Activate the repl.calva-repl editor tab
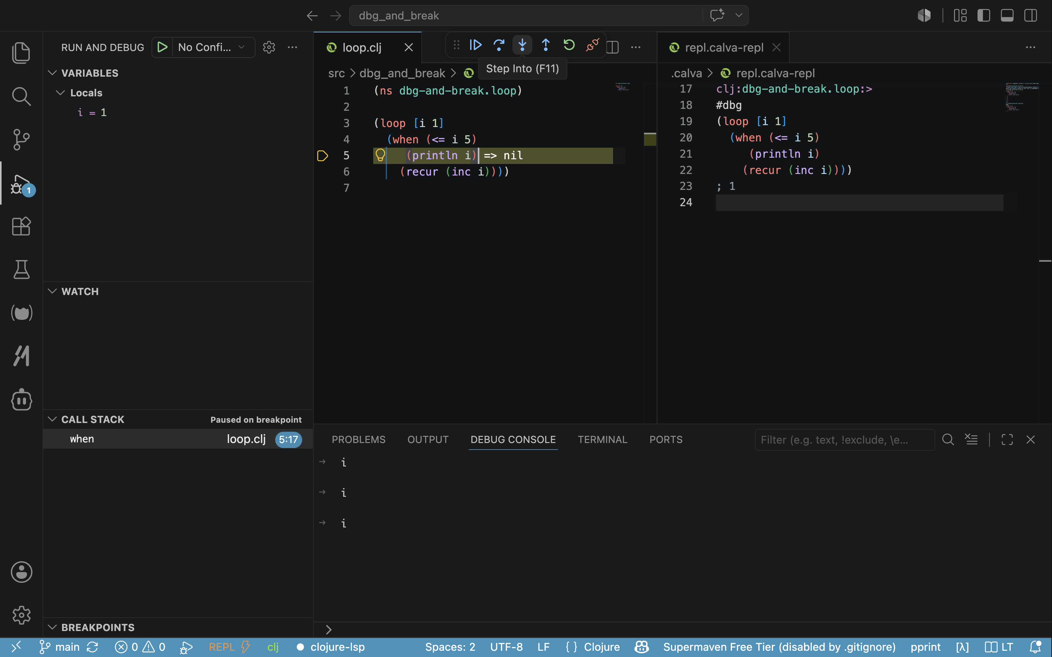Screen dimensions: 1052x657 click(724, 47)
